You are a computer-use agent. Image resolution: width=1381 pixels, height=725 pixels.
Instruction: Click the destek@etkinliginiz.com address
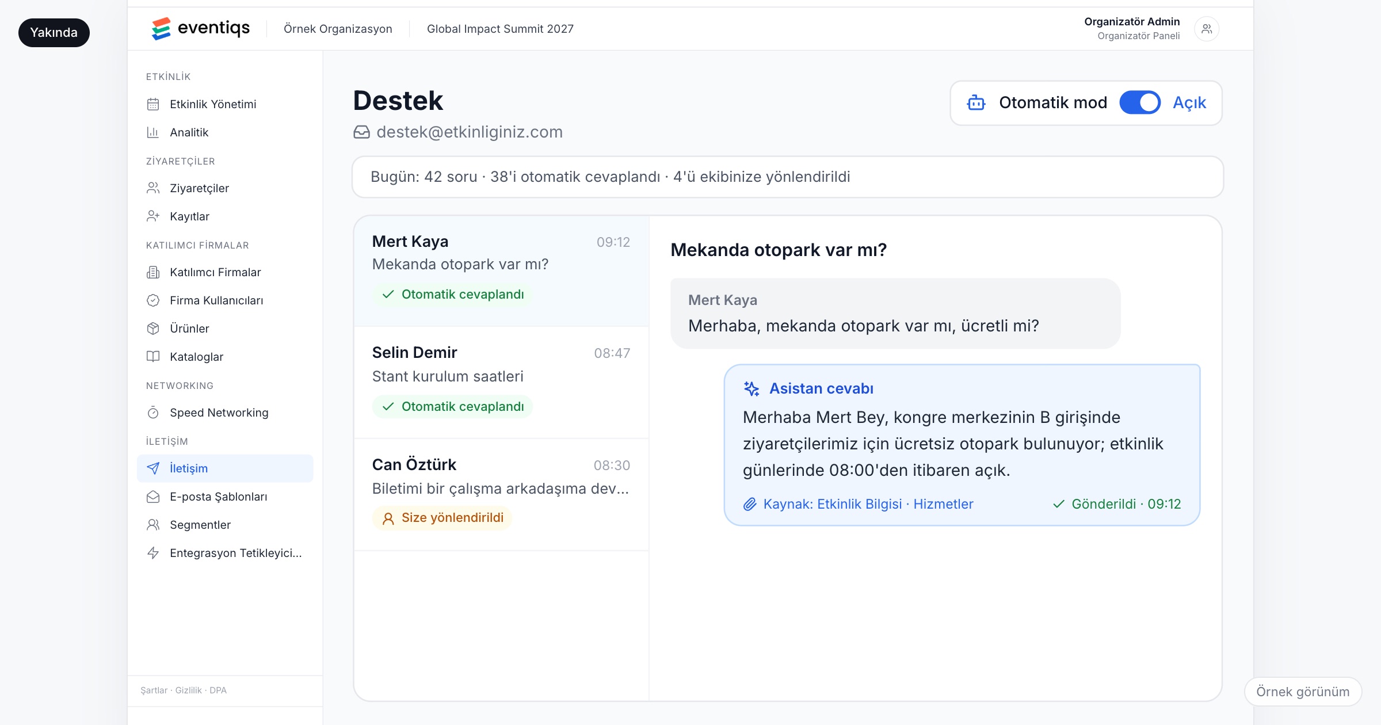click(x=470, y=132)
